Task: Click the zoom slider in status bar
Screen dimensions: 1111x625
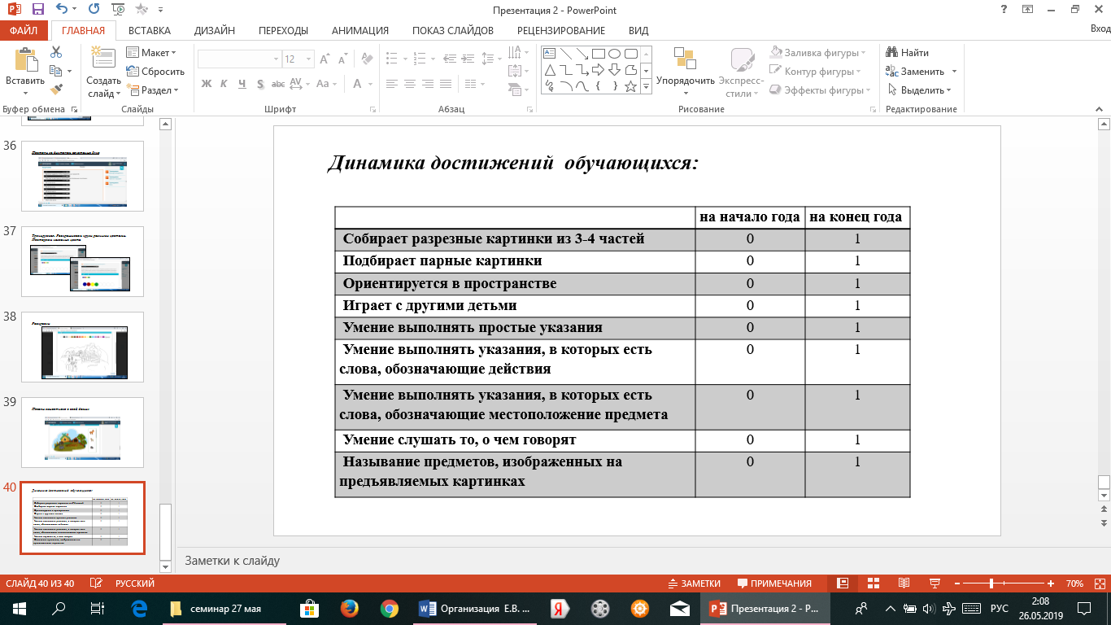Action: point(991,583)
